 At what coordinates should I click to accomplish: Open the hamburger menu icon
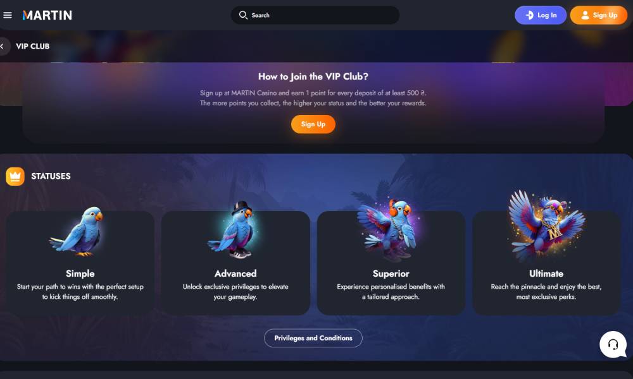point(7,15)
